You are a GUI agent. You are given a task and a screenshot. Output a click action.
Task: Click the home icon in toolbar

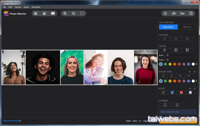pos(165,13)
